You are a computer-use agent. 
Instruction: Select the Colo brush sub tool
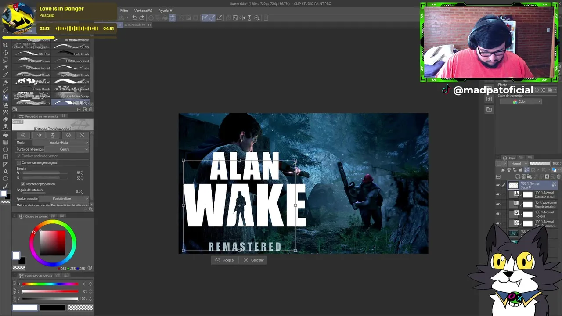pyautogui.click(x=71, y=54)
